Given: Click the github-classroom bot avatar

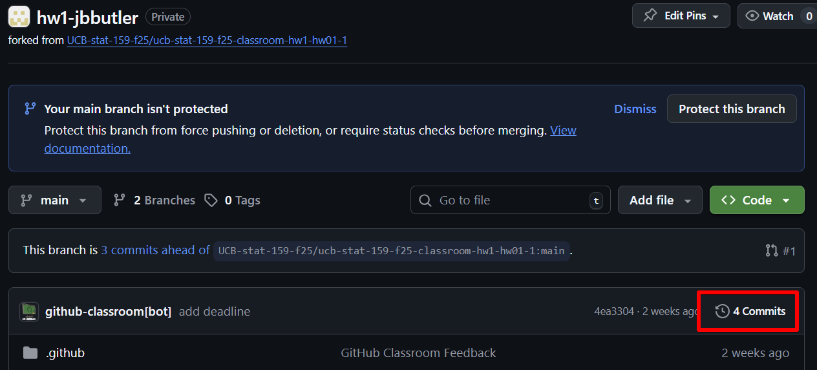Looking at the screenshot, I should click(x=29, y=312).
